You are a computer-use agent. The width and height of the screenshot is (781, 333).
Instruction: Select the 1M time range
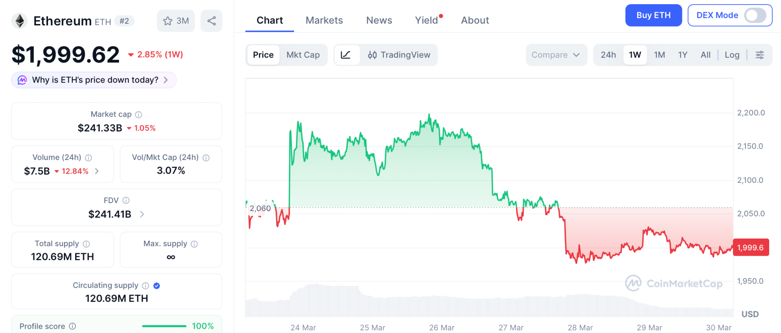click(659, 55)
